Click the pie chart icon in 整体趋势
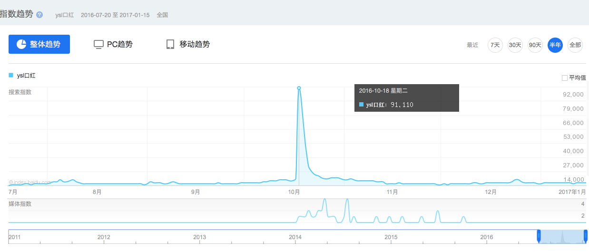589x252 pixels. pos(21,44)
